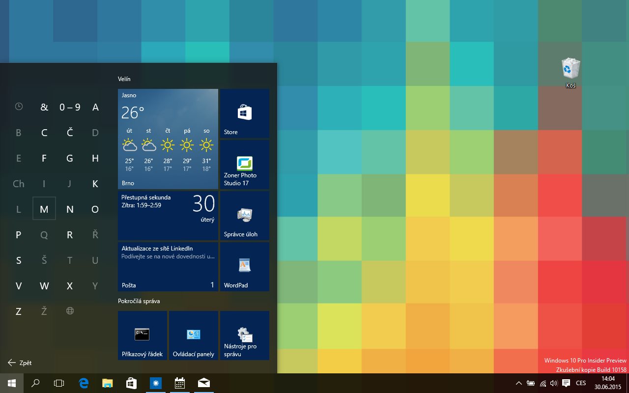Jump to letter O apps
Screen dimensions: 629x393
[x=95, y=209]
